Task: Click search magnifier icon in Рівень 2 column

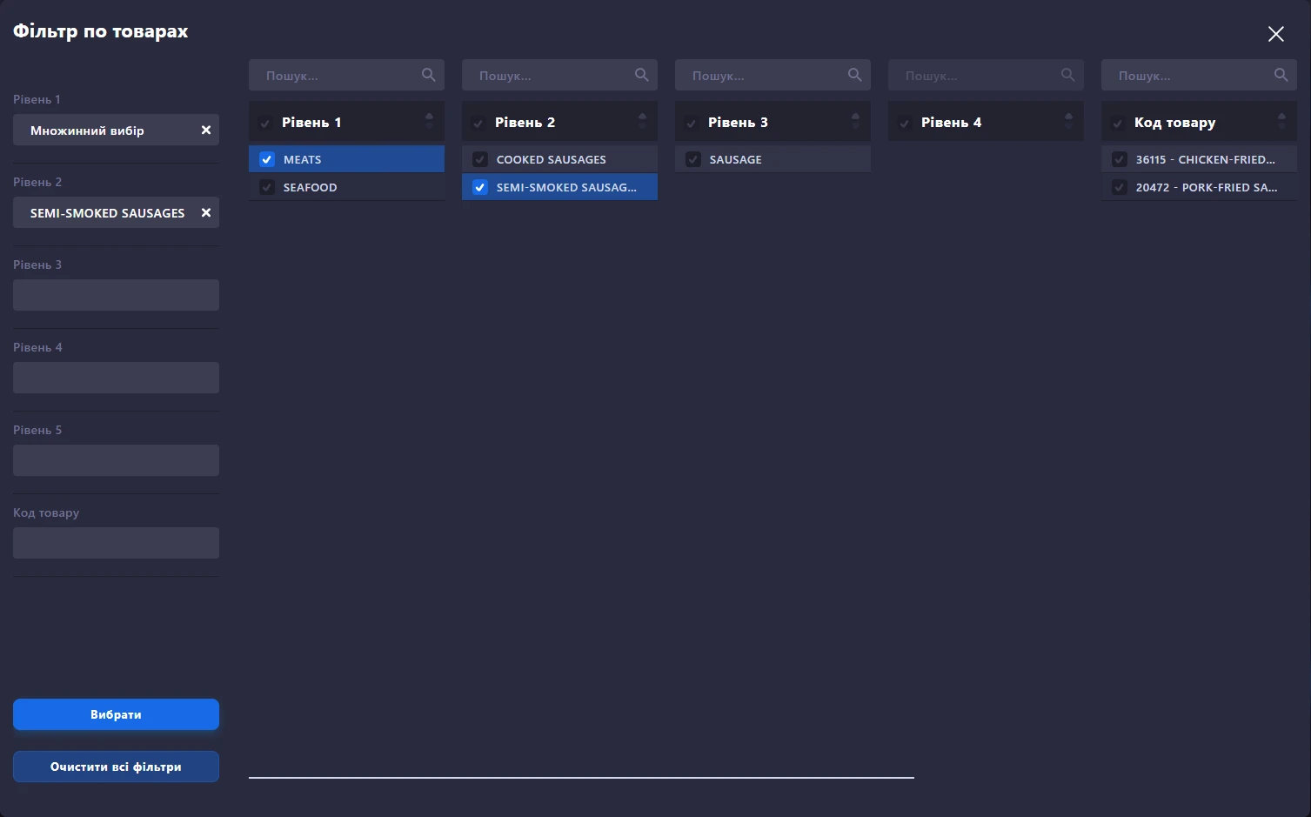Action: (641, 75)
